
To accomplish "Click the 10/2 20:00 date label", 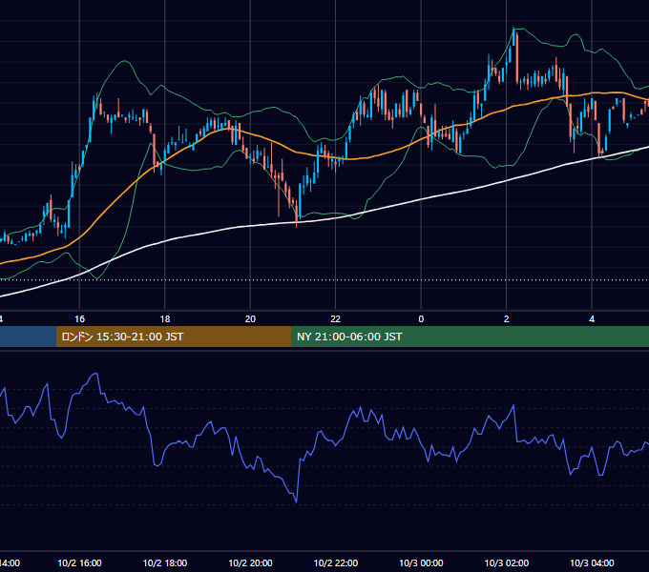I will tap(250, 562).
